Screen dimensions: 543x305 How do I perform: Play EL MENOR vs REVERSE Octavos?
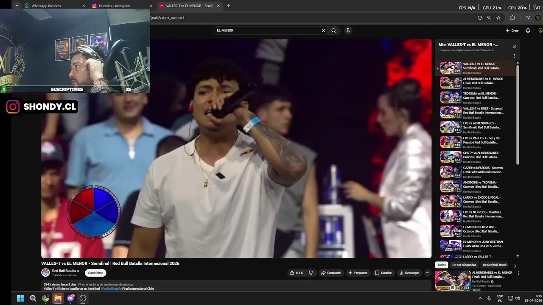tap(476, 231)
